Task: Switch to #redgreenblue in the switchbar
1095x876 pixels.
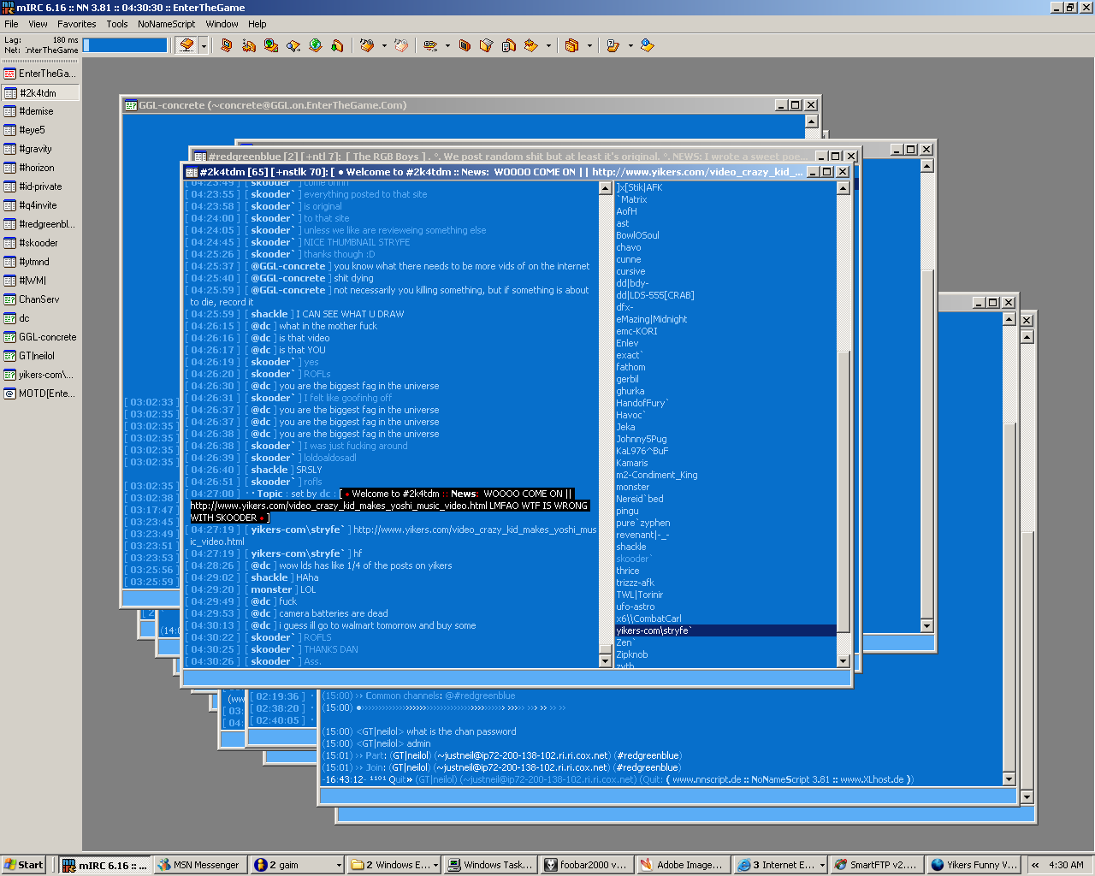Action: (46, 224)
